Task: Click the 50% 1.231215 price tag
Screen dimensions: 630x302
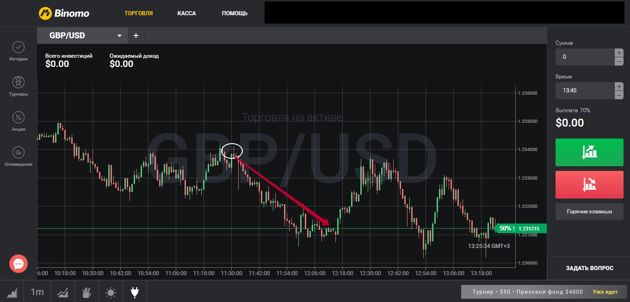Action: (521, 228)
